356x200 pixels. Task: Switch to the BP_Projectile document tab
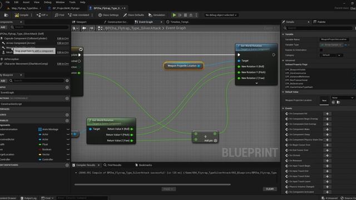pos(65,8)
